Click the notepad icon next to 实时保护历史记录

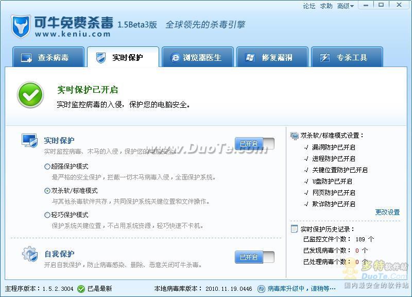point(294,229)
